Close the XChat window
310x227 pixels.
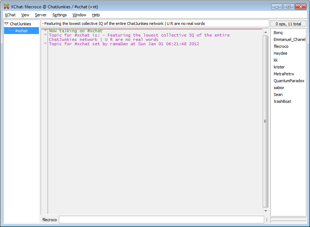click(301, 7)
